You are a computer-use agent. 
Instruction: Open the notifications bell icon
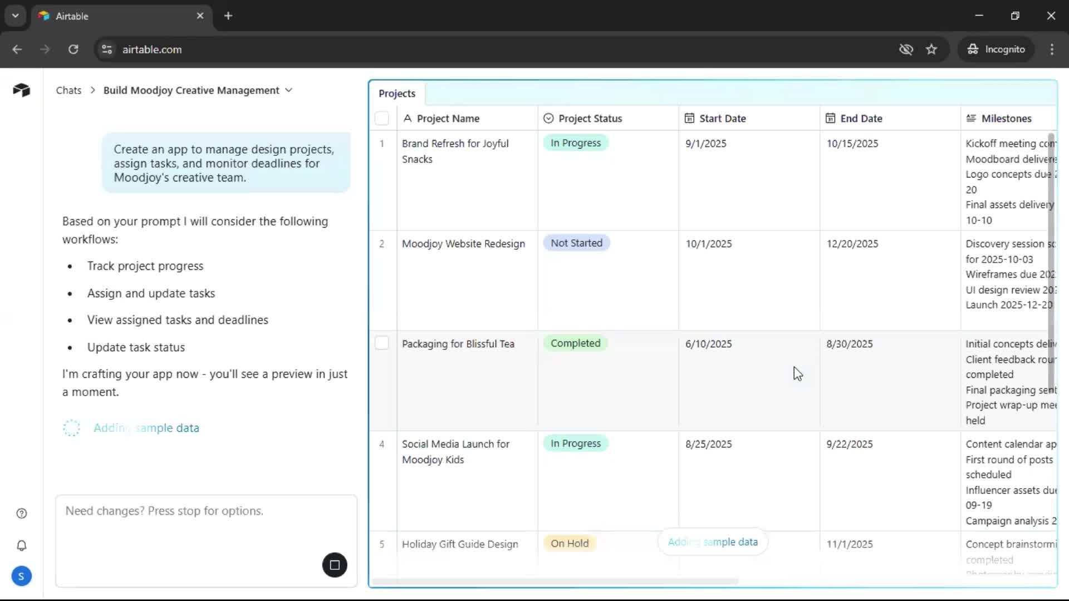click(x=22, y=546)
